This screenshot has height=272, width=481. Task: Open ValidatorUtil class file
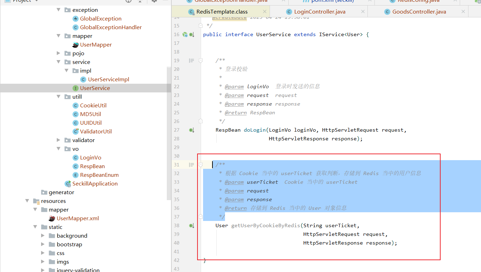pos(96,131)
